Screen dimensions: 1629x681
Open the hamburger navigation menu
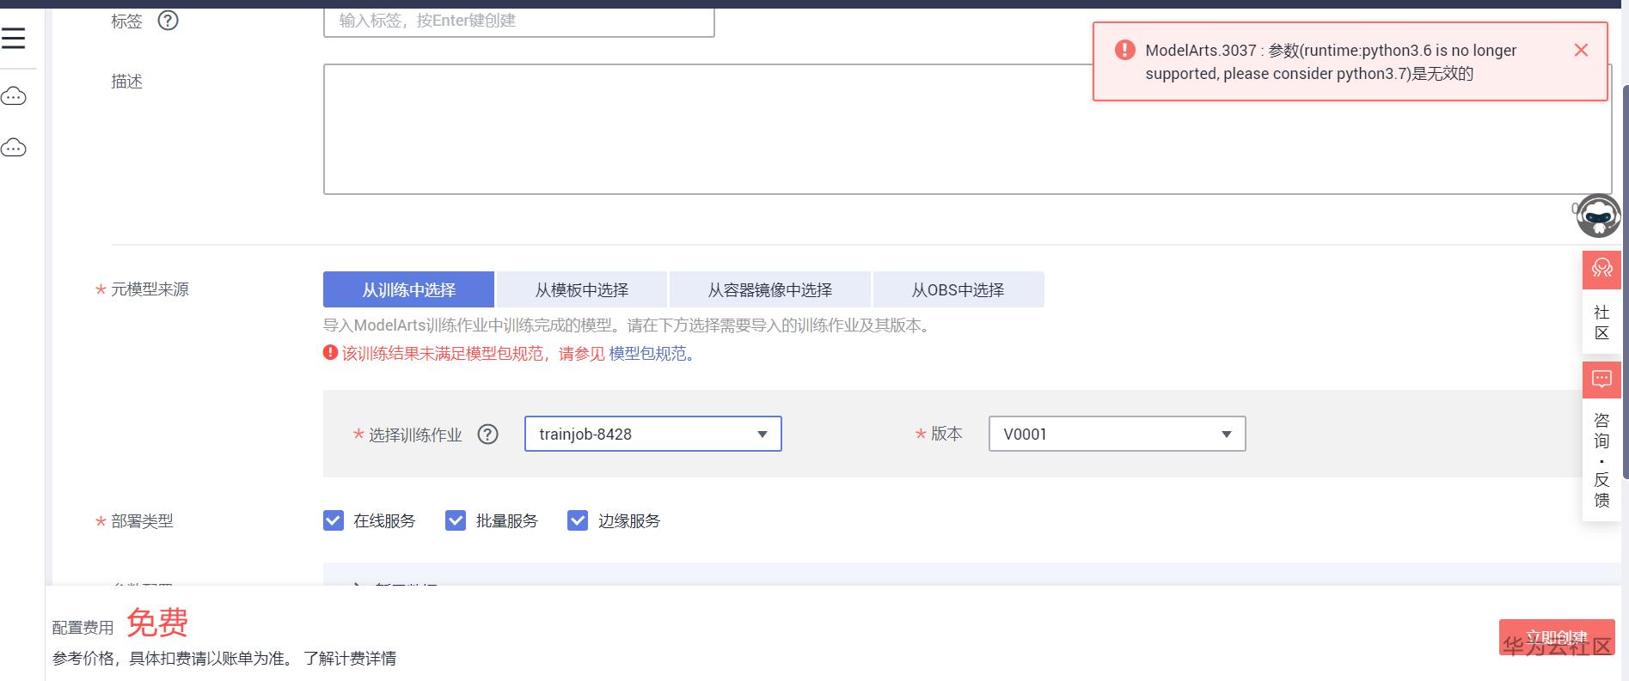coord(14,38)
